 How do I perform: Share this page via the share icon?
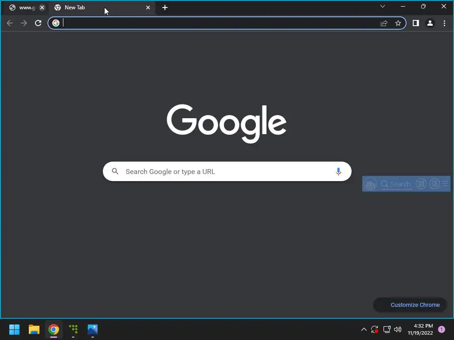384,23
